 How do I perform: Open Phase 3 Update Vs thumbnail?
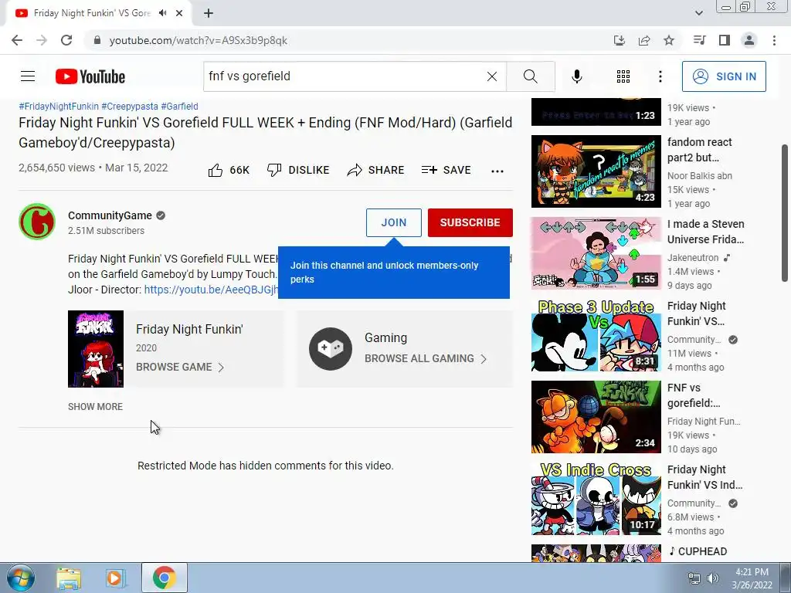point(596,335)
